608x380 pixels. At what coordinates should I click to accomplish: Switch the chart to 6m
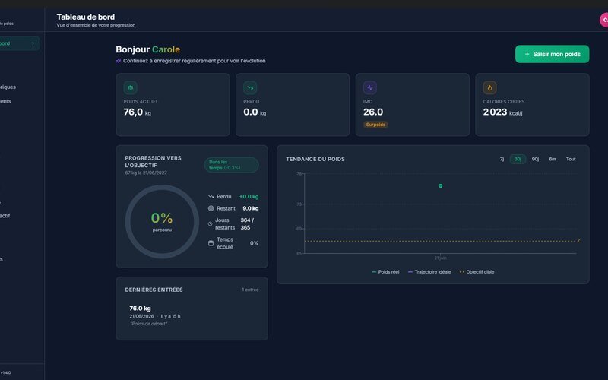tap(553, 159)
